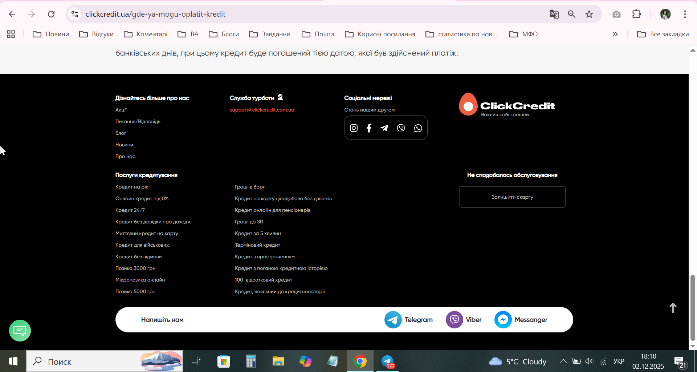This screenshot has width=697, height=372.
Task: Open Viber icon in social networks box
Action: [x=401, y=128]
